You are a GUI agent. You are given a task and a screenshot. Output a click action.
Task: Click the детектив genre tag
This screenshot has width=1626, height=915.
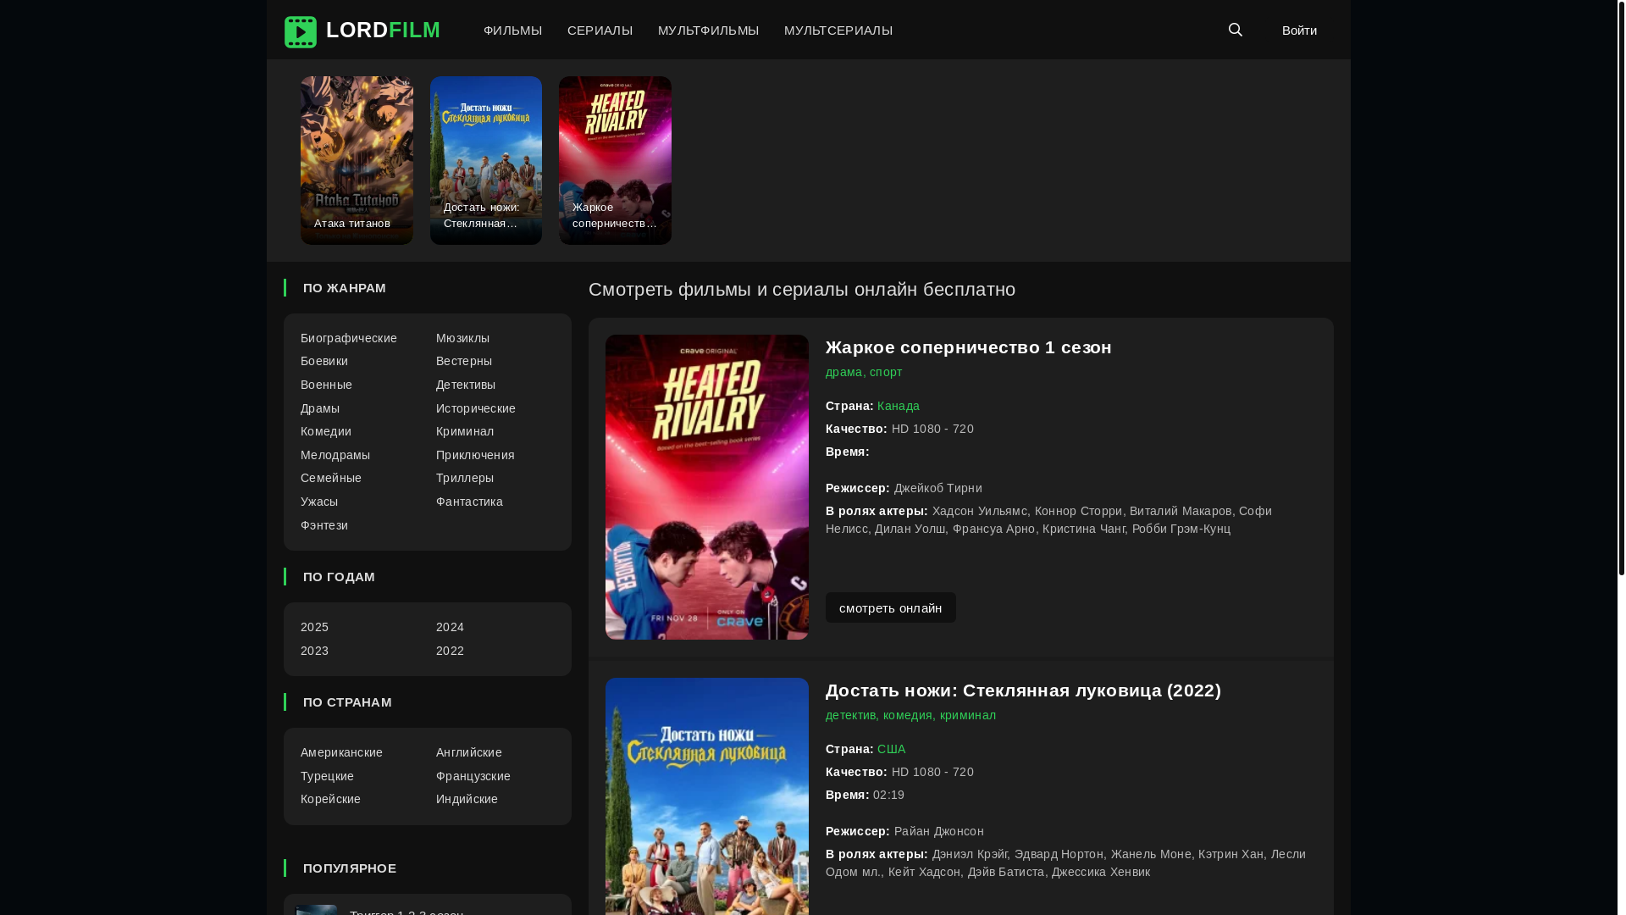point(850,715)
